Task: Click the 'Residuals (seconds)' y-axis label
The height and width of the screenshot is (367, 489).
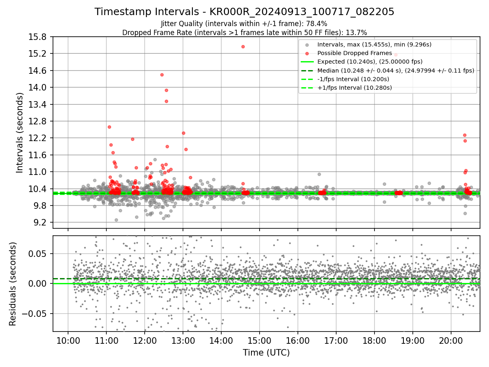Action: (13, 284)
